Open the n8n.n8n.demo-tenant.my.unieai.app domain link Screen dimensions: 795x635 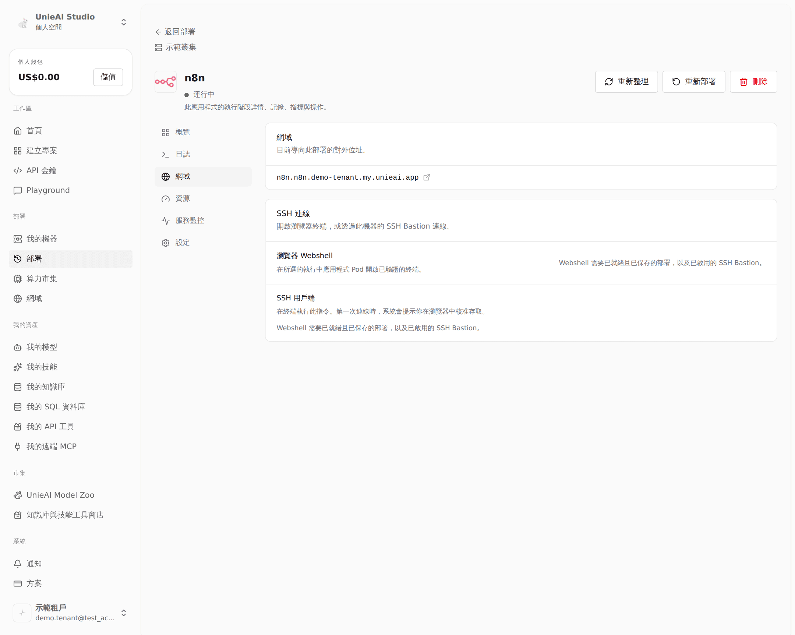pyautogui.click(x=347, y=177)
